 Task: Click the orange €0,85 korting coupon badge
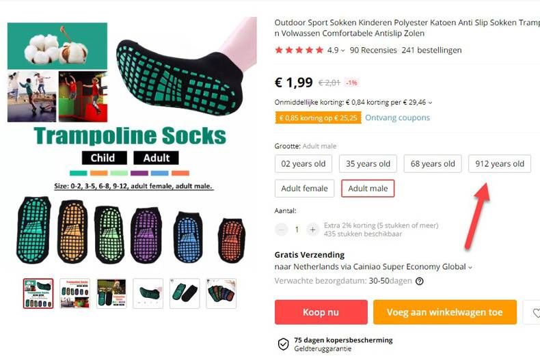(x=316, y=118)
